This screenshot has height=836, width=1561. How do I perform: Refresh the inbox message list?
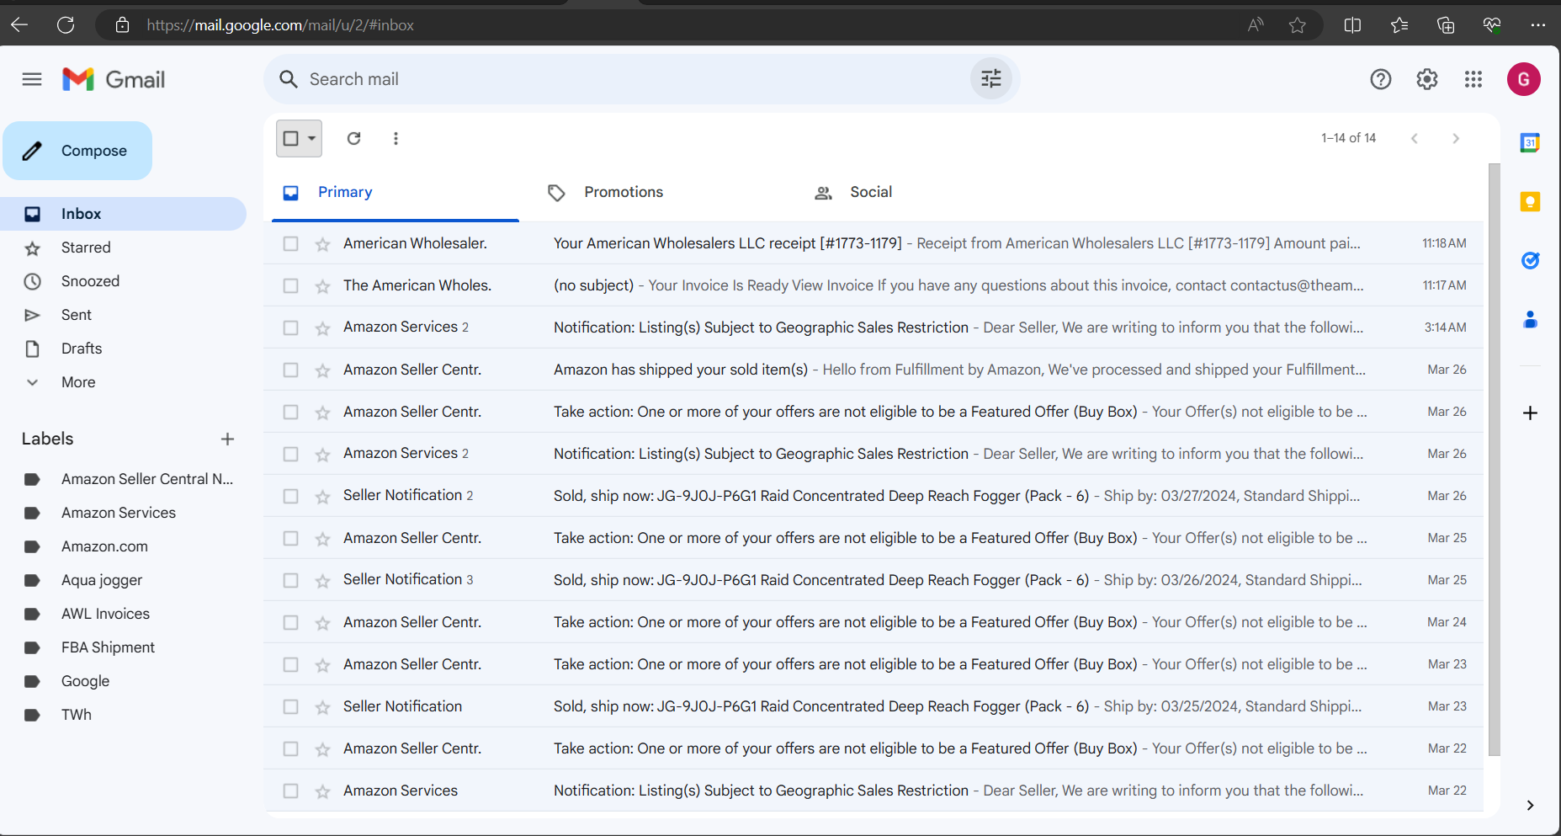coord(354,138)
